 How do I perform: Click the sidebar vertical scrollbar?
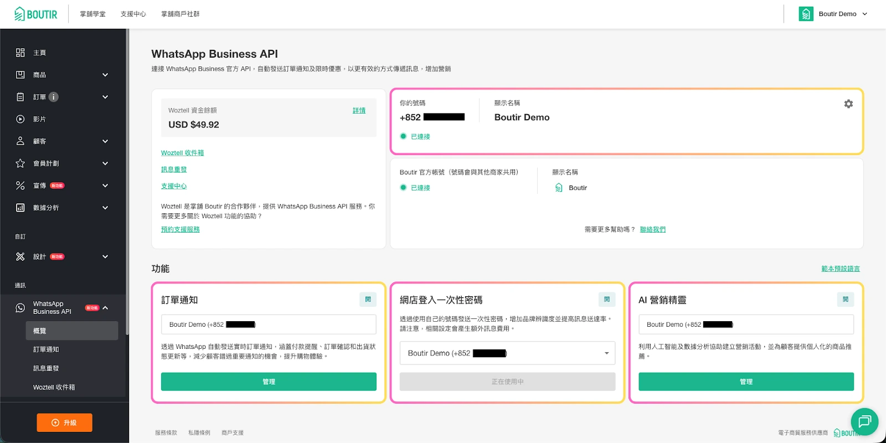pyautogui.click(x=127, y=183)
